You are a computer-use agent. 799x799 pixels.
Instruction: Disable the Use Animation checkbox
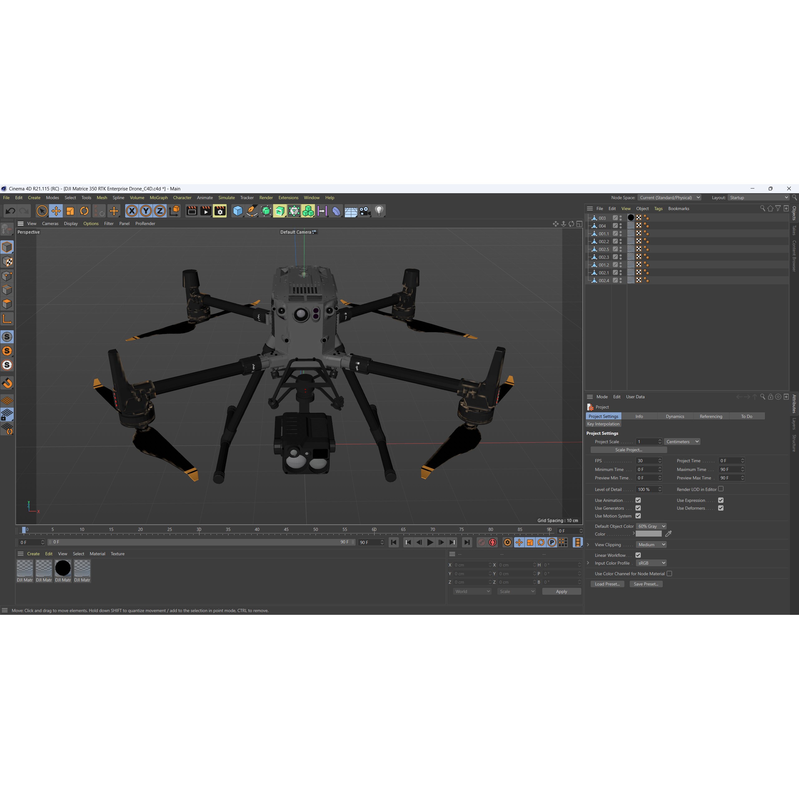(638, 500)
